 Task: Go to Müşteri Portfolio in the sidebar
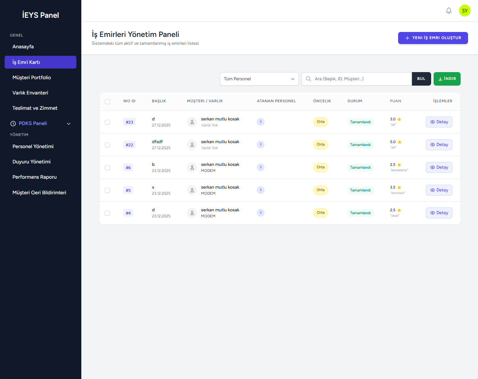coord(32,77)
